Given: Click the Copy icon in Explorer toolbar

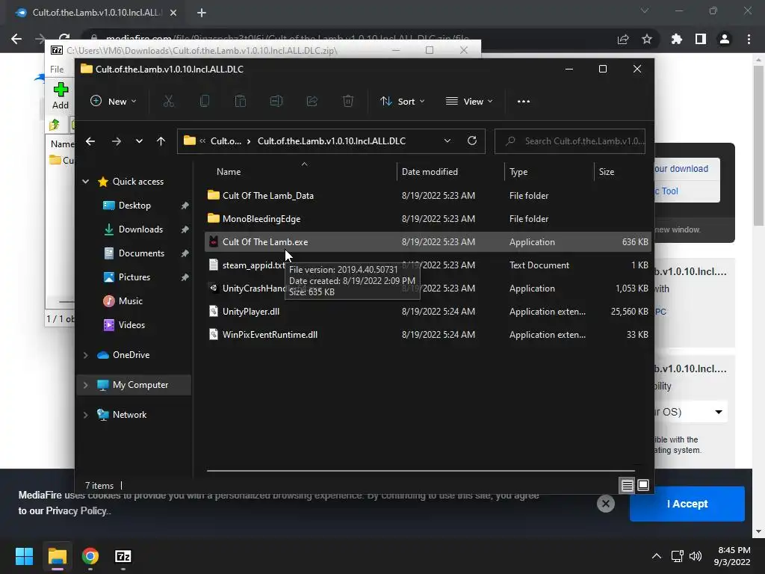Looking at the screenshot, I should (x=205, y=101).
